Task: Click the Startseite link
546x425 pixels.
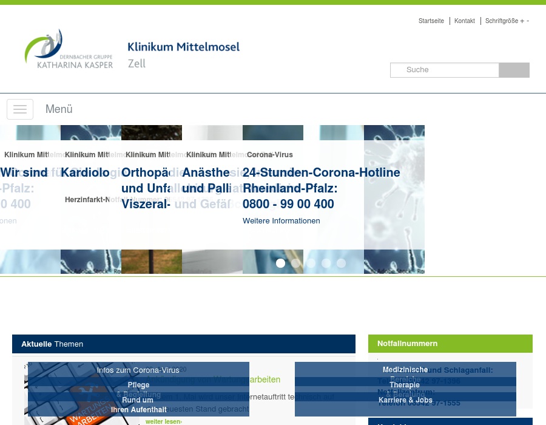Action: click(431, 21)
